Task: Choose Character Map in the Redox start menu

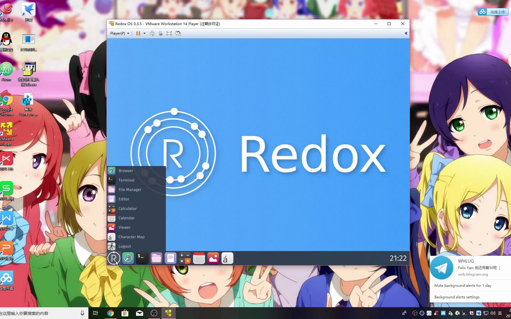Action: pos(132,237)
